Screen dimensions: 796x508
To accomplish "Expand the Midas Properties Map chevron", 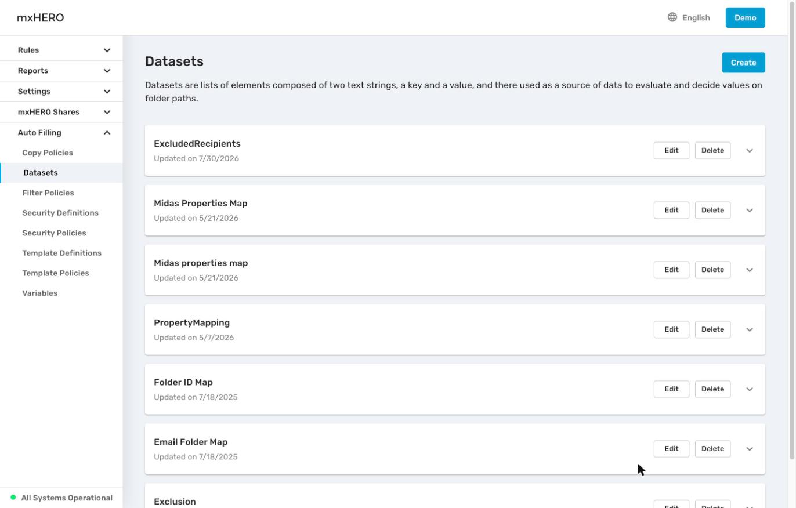I will [x=750, y=211].
